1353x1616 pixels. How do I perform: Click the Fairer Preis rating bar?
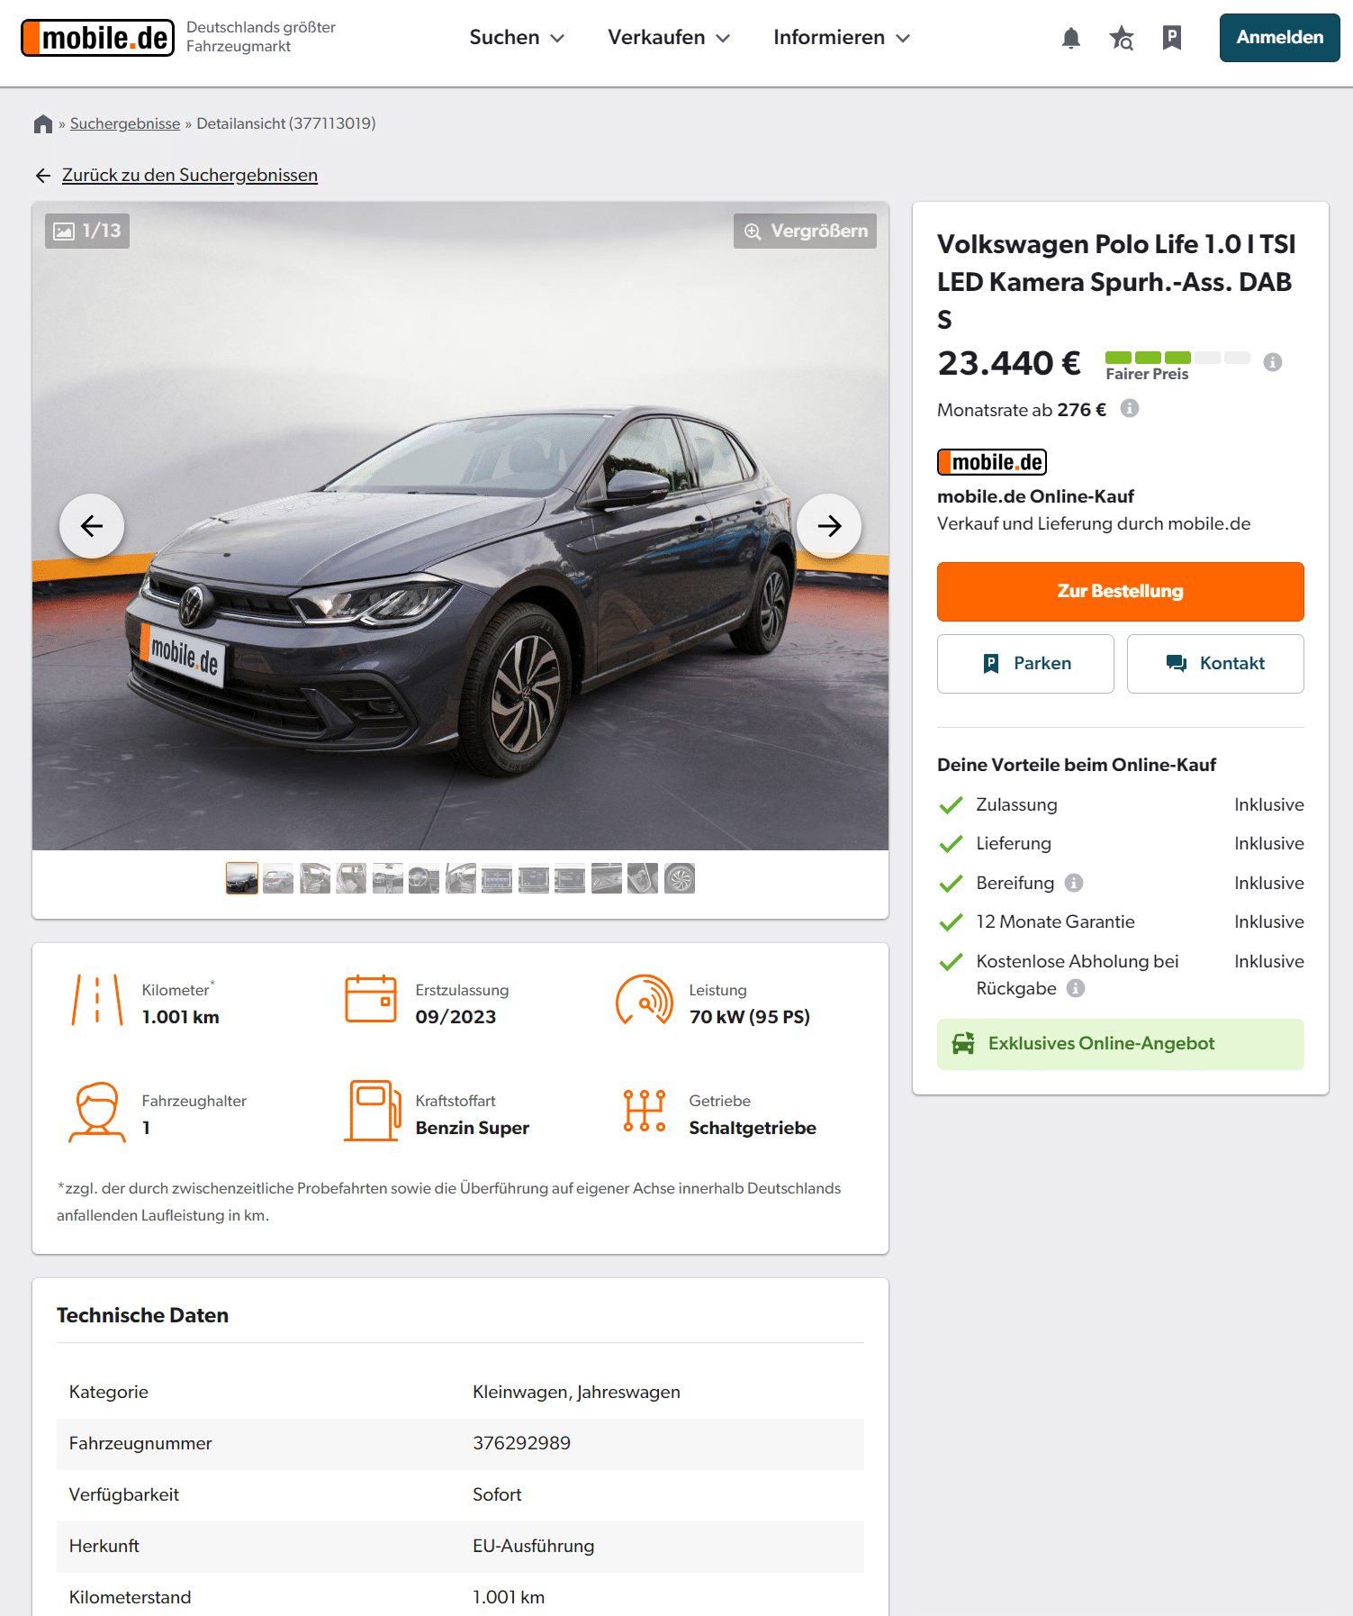(x=1177, y=358)
